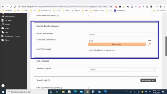This screenshot has height=94, width=167.
Task: Open the PEXELS bookmarks folder
Action: point(66,10)
